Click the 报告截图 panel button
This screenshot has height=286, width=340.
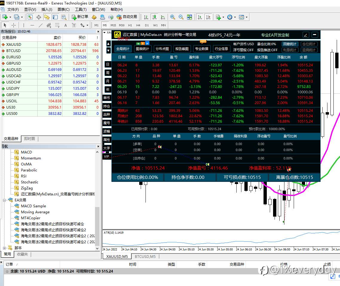tap(182, 49)
